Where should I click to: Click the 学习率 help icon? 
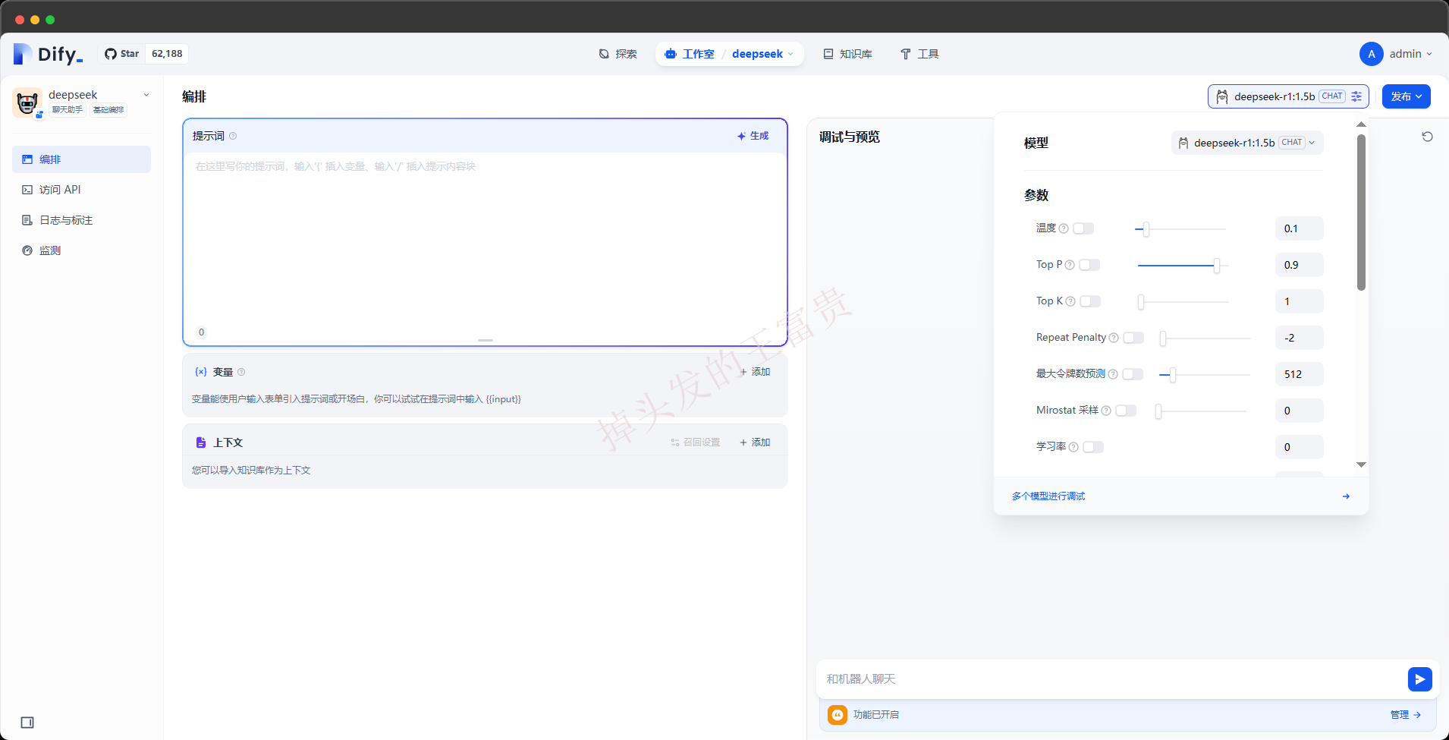pos(1073,447)
